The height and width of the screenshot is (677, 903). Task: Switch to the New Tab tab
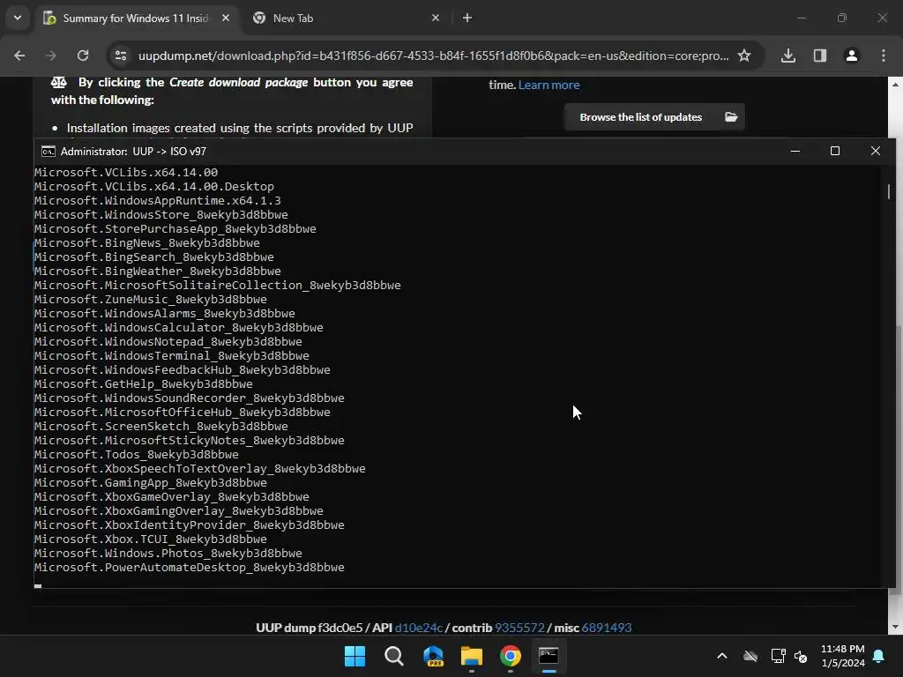pos(346,18)
